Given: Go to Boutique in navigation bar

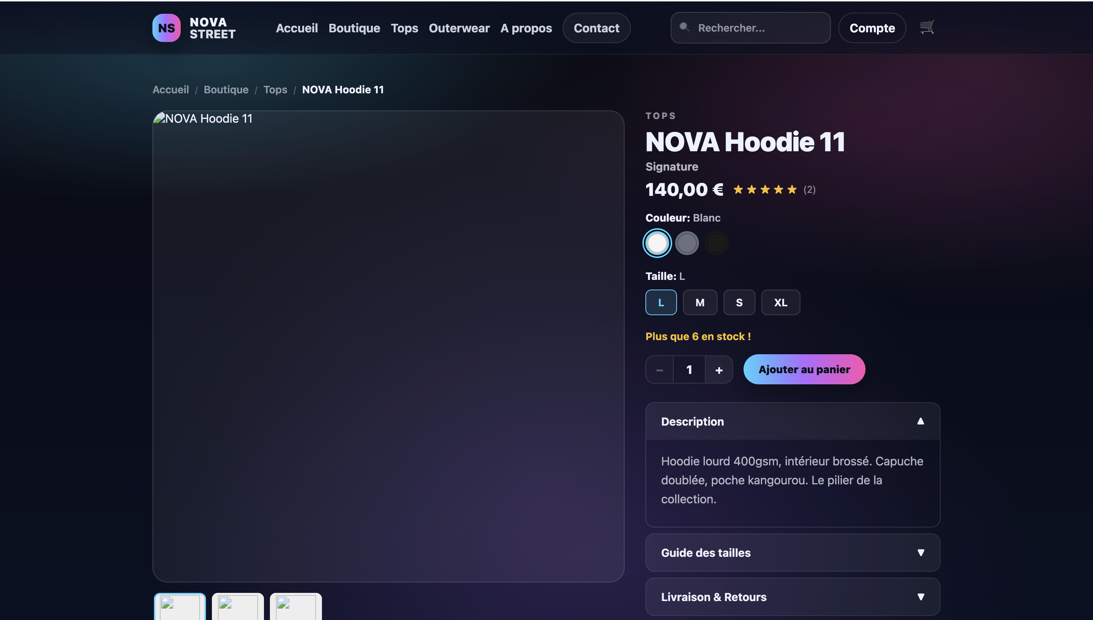Looking at the screenshot, I should click(354, 28).
